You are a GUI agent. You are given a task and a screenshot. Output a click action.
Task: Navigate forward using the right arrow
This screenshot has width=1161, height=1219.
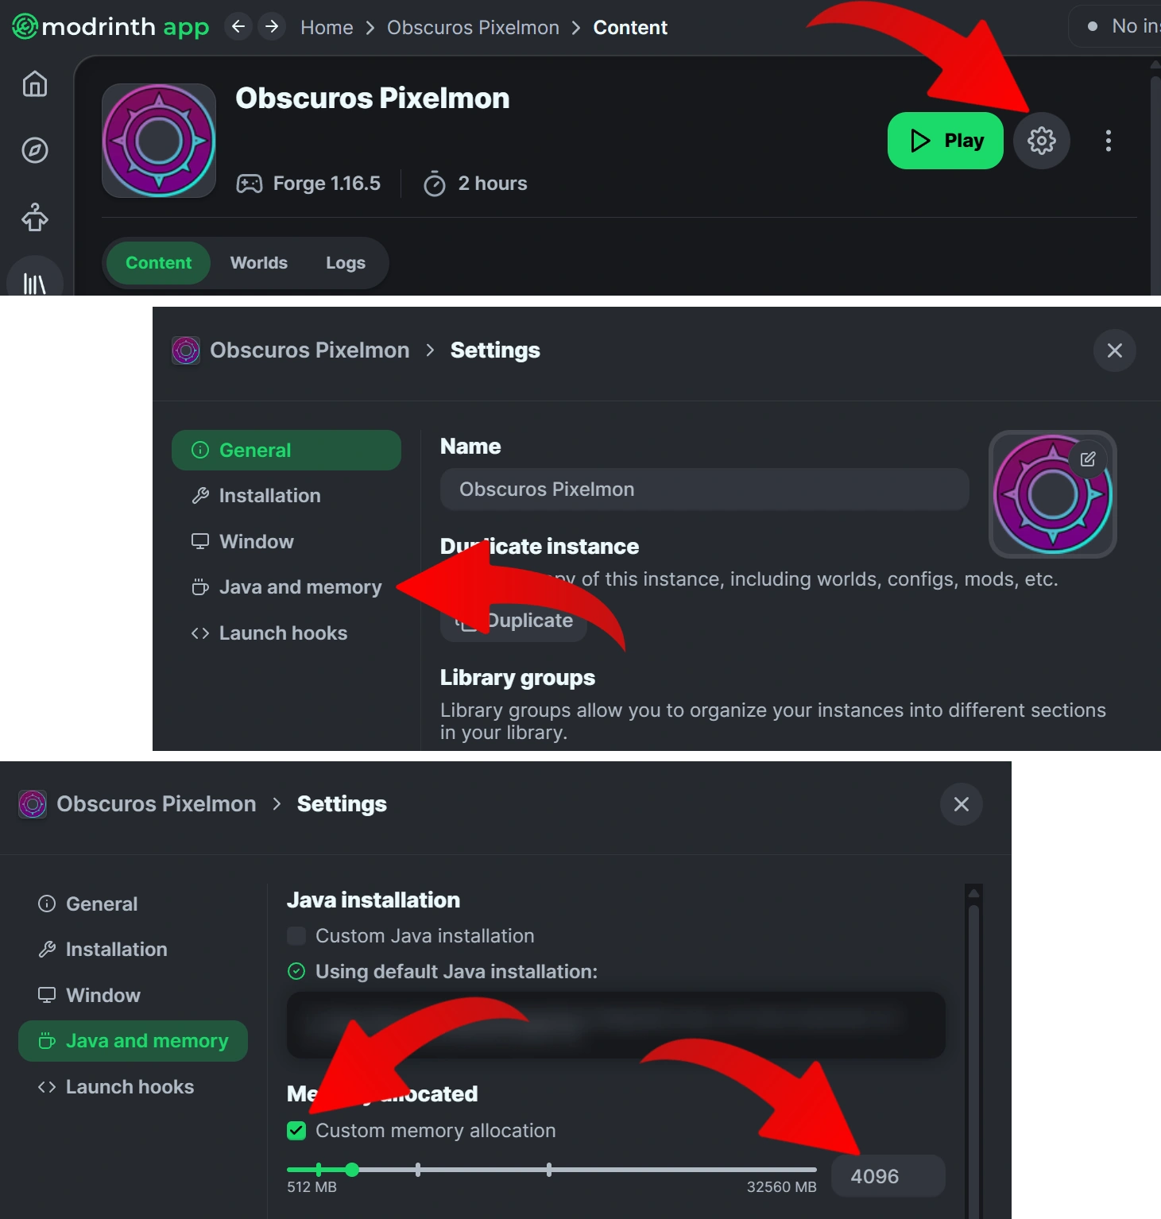pos(272,27)
